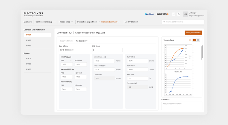Open the JD user avatar
The height and width of the screenshot is (125, 228).
click(186, 14)
